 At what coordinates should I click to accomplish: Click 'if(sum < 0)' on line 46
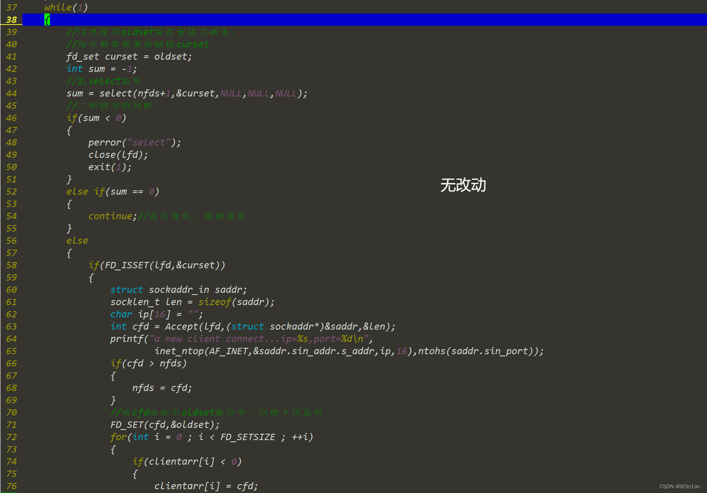[96, 118]
